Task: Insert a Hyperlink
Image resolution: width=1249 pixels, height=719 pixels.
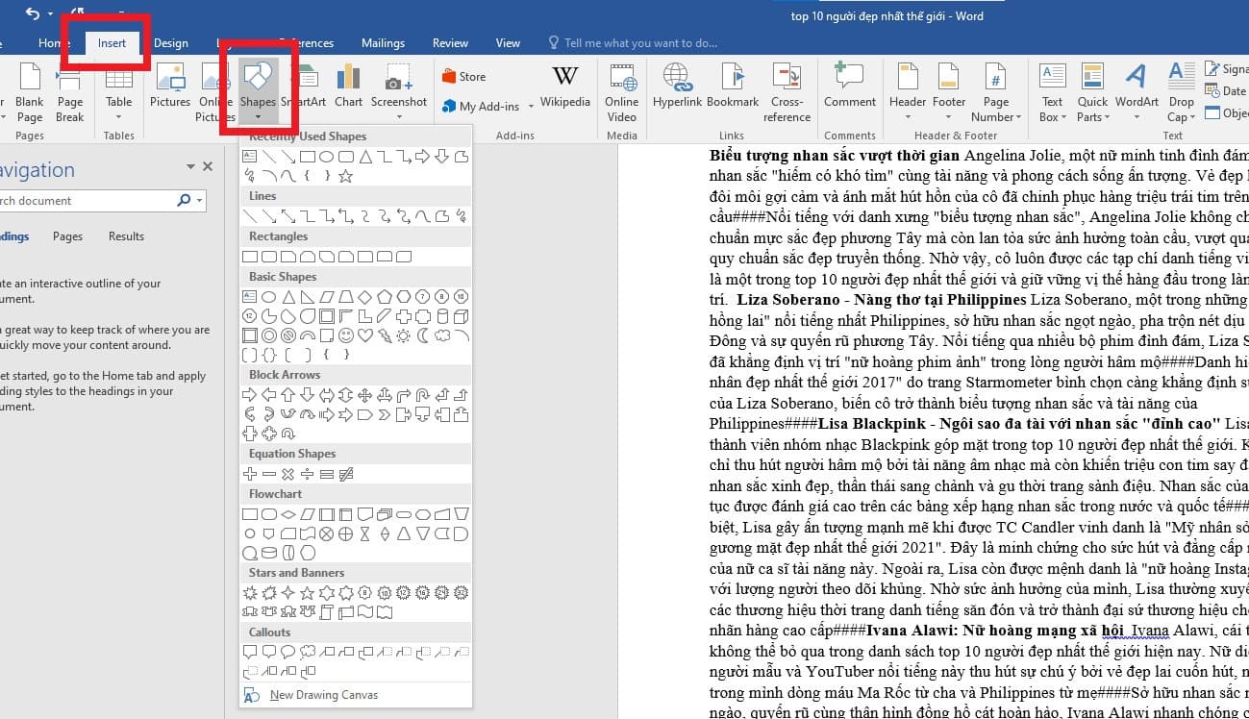Action: (677, 87)
